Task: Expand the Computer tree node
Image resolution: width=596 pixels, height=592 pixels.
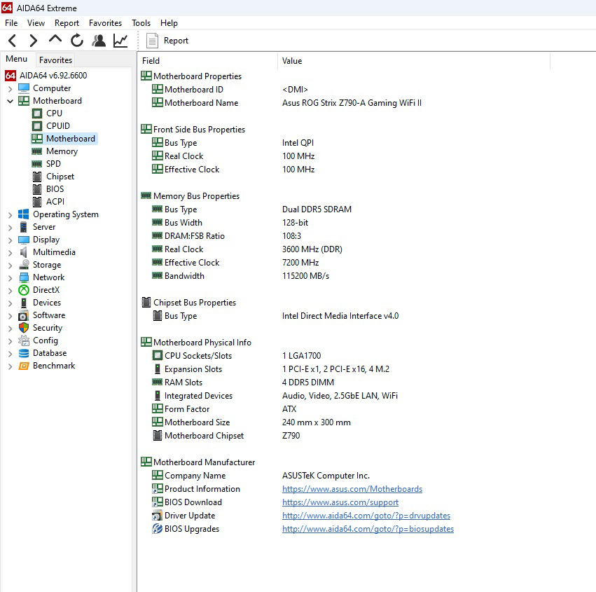Action: click(11, 89)
